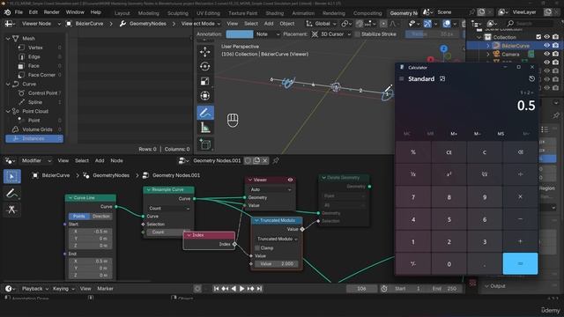The image size is (564, 317).
Task: Open the Calculator navigation hamburger menu
Action: [x=402, y=78]
